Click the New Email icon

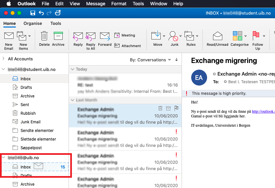point(9,36)
